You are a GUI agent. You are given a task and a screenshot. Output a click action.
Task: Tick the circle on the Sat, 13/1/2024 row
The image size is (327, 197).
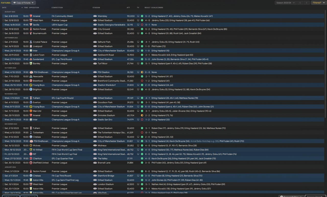[3, 184]
